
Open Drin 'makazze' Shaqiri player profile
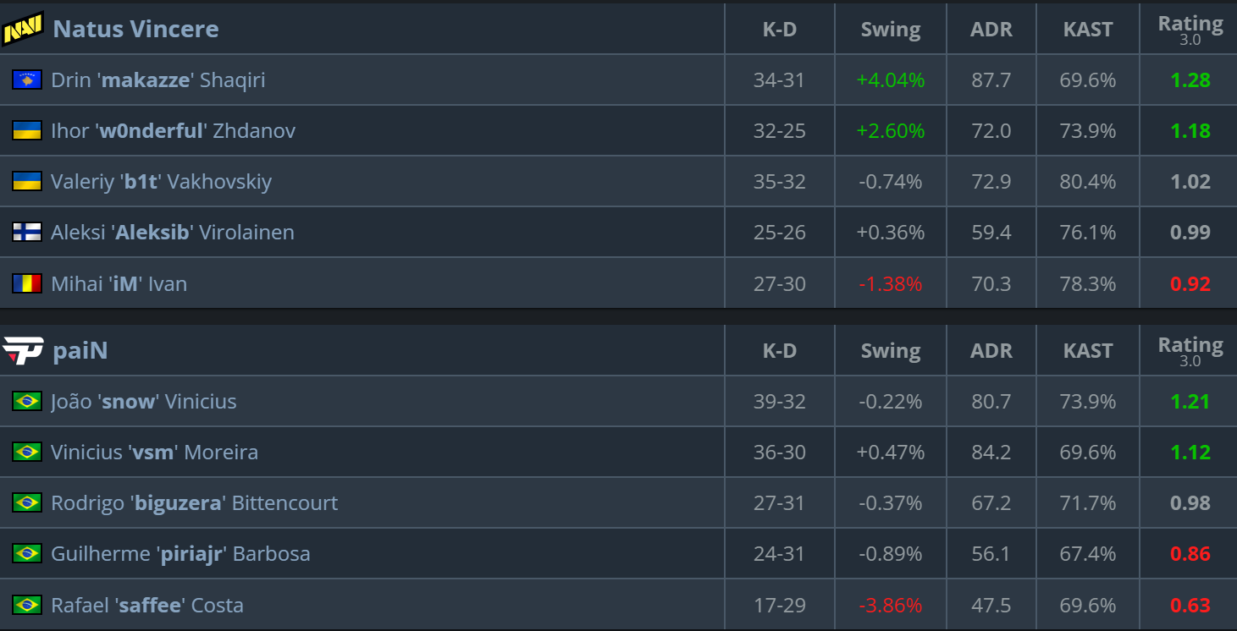coord(158,80)
